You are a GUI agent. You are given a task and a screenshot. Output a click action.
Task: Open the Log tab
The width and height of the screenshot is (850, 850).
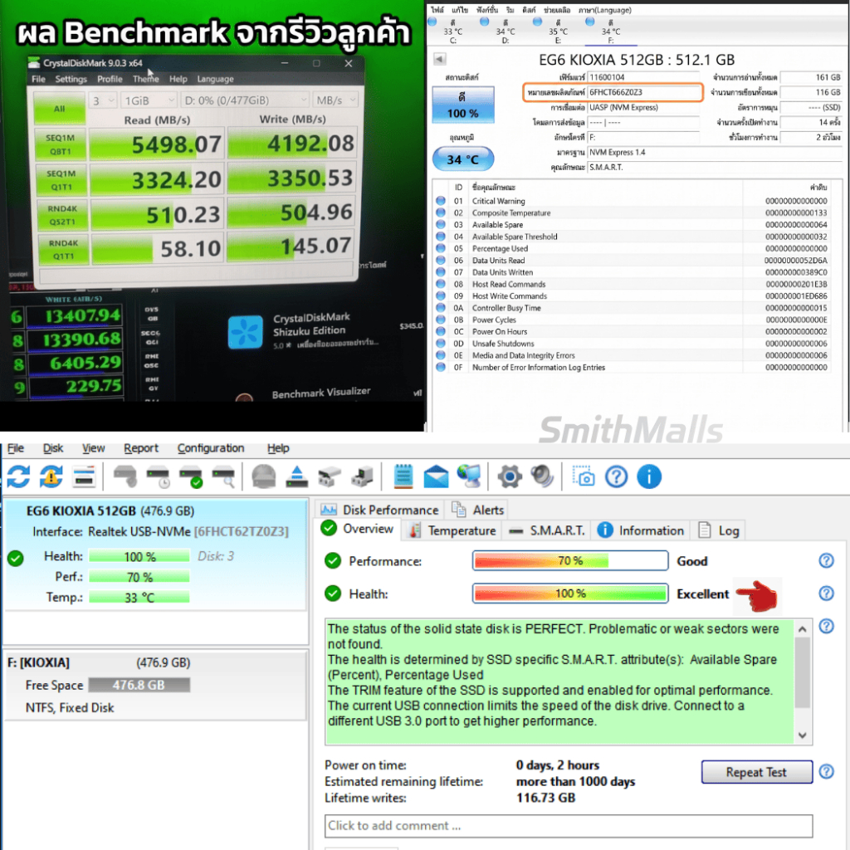720,530
